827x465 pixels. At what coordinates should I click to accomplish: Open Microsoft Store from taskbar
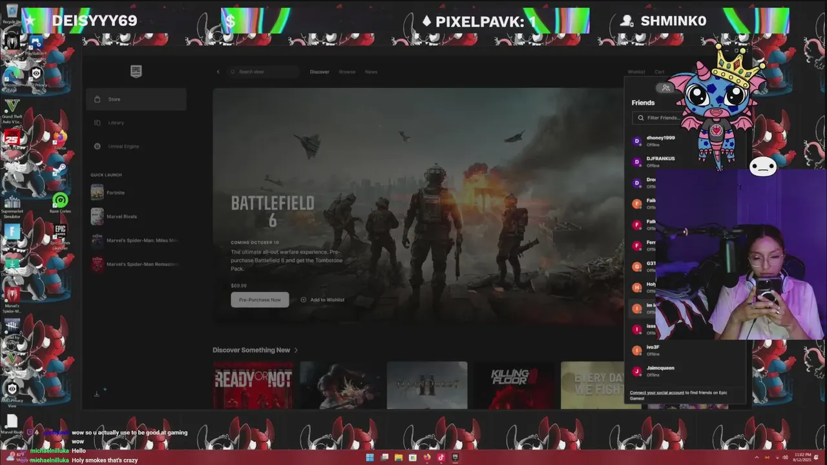(x=413, y=457)
